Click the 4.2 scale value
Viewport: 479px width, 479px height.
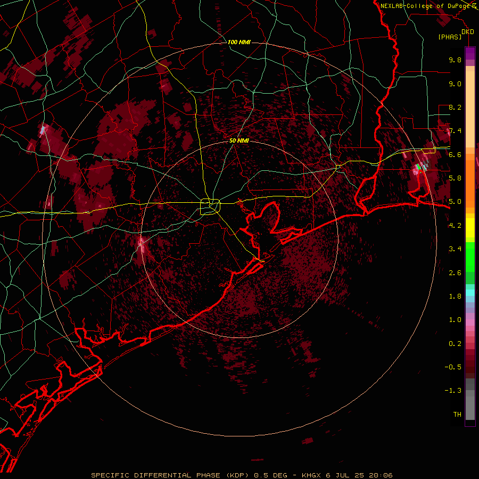455,226
